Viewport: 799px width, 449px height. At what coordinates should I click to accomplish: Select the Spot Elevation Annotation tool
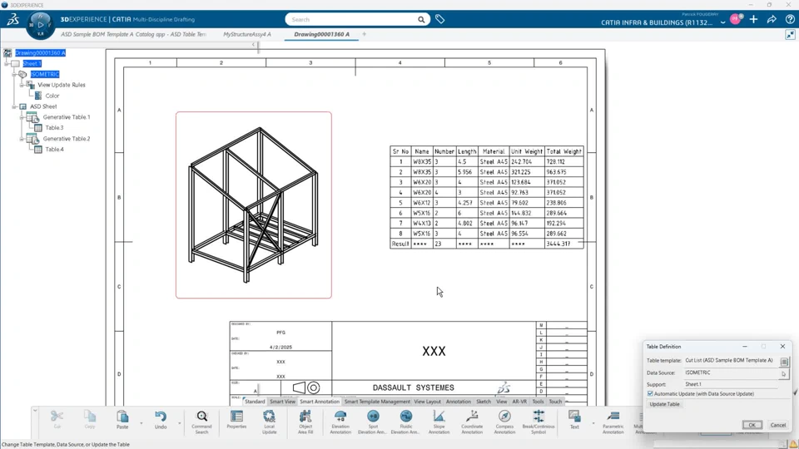(x=373, y=422)
